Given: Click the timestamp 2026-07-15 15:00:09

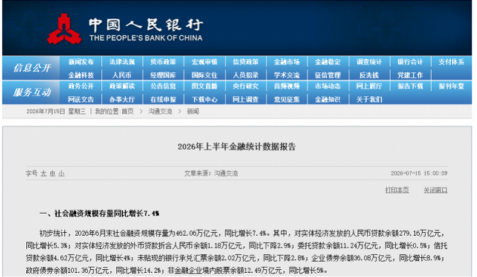Looking at the screenshot, I should pos(419,173).
